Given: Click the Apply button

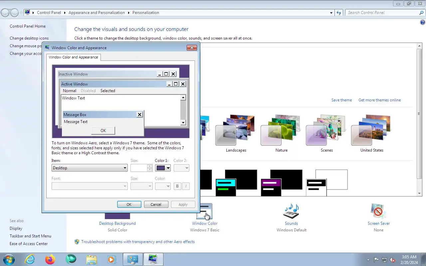Looking at the screenshot, I should pos(183,204).
